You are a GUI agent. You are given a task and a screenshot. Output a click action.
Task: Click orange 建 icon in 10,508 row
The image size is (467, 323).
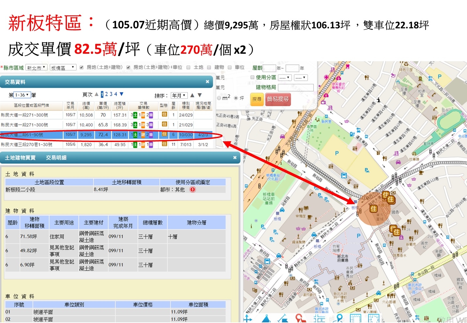(143, 115)
